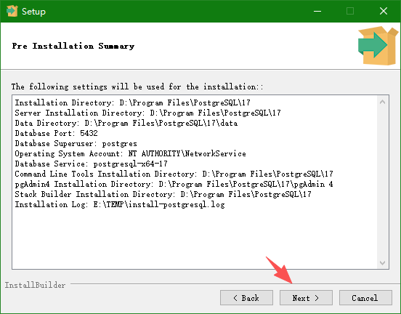This screenshot has width=401, height=314.
Task: Click the 'Stack Builder Installation Directory' line
Action: [163, 194]
